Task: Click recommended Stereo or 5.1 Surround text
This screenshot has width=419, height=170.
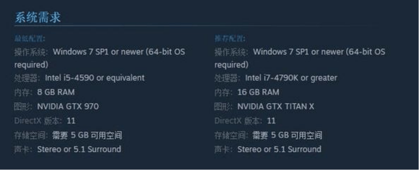Action: click(x=279, y=149)
